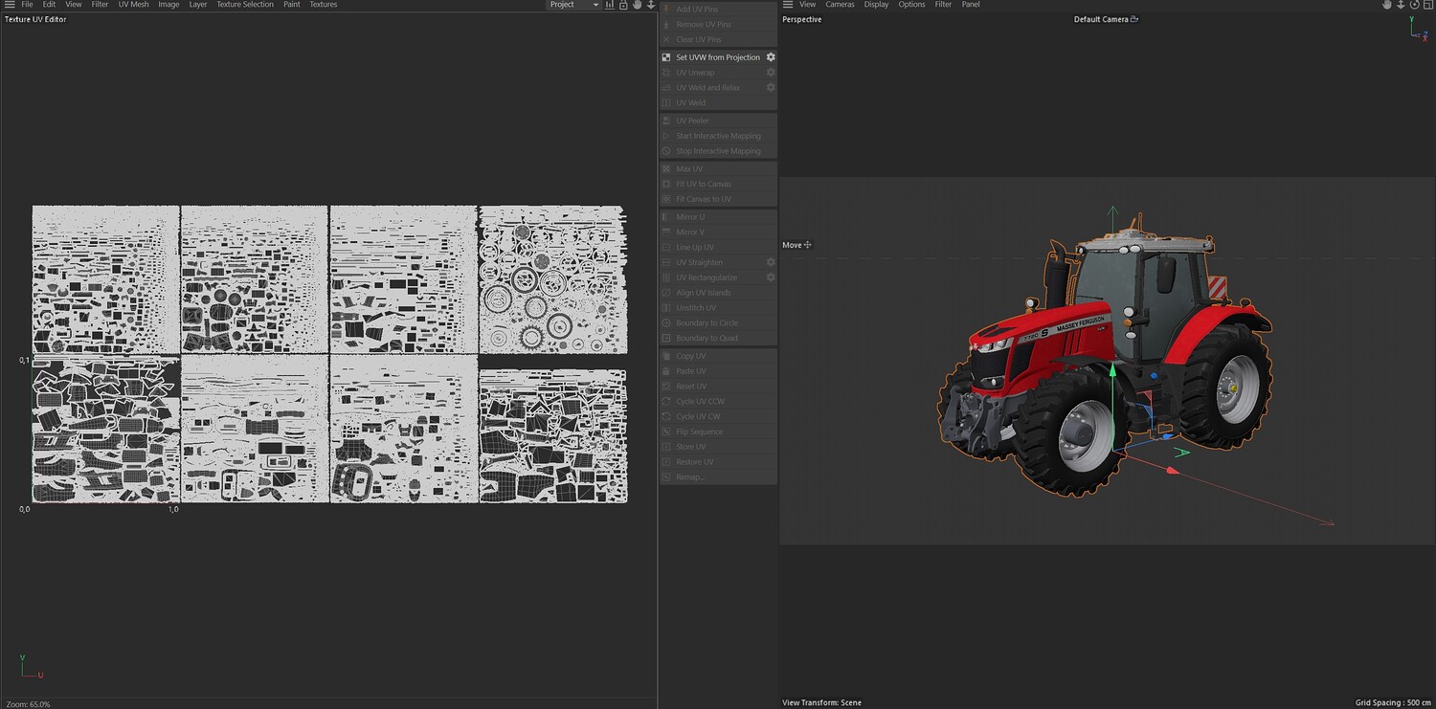The height and width of the screenshot is (709, 1436).
Task: Click Fit UV to Canvas
Action: click(718, 184)
